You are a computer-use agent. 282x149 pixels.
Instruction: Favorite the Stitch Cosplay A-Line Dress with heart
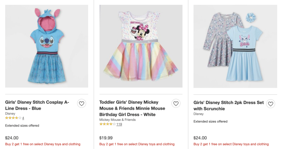(x=82, y=104)
